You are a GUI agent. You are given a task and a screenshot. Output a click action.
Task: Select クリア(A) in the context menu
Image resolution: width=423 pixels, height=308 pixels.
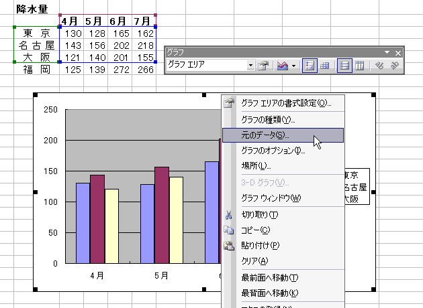(283, 260)
